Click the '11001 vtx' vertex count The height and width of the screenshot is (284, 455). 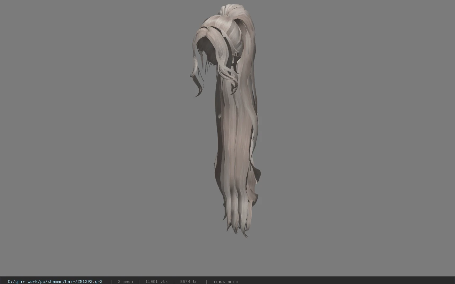(x=156, y=282)
